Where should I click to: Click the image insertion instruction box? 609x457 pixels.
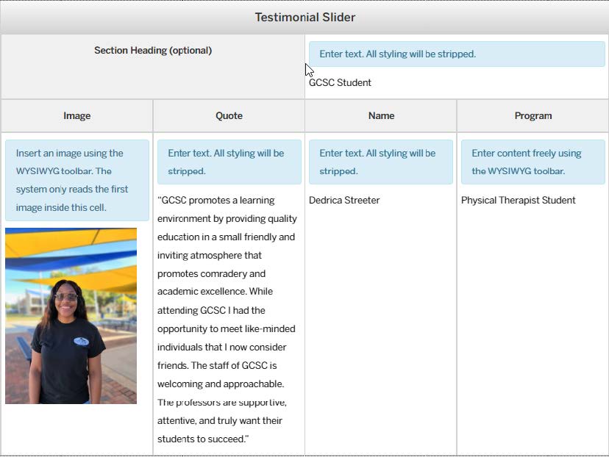click(x=77, y=180)
